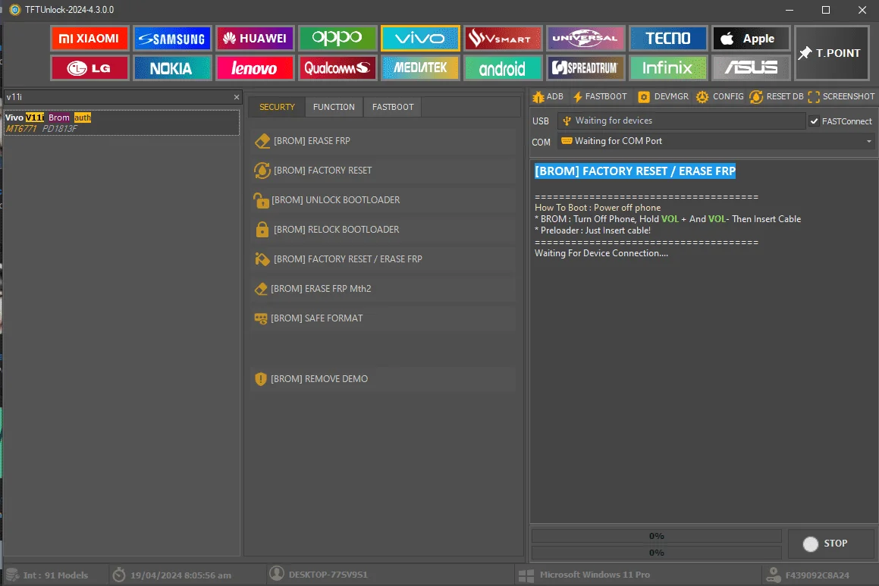Select the Lenovo brand tile
Screen dimensions: 879x586
[255, 67]
